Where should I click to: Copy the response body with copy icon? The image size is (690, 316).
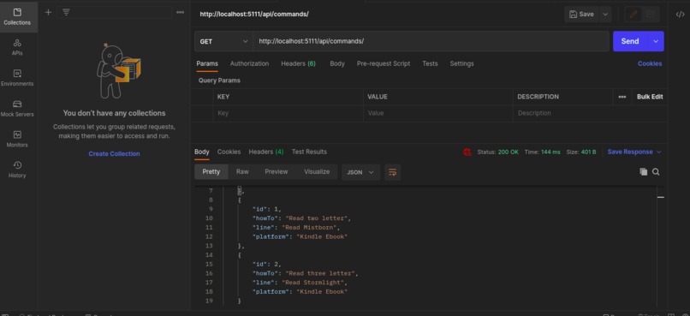click(x=644, y=172)
